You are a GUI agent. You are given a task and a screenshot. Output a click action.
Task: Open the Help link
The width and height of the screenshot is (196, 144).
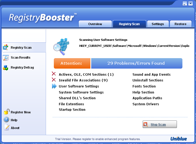[x=14, y=120]
